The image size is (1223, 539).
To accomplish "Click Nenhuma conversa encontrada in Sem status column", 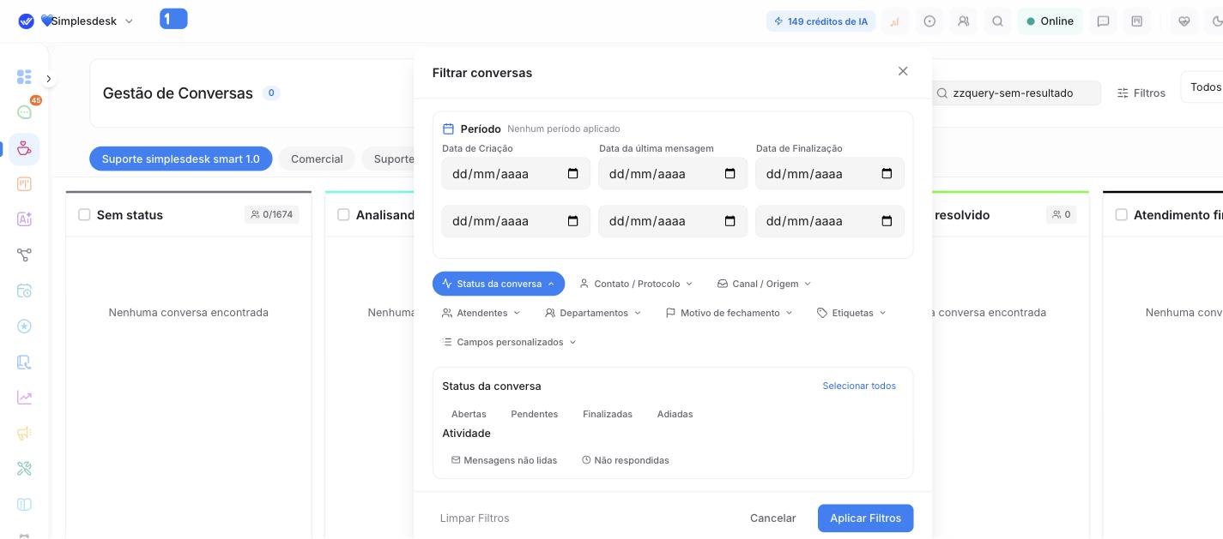I will tap(188, 313).
